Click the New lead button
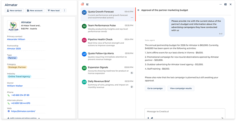Viewport: 236px width, 121px height. point(53,10)
